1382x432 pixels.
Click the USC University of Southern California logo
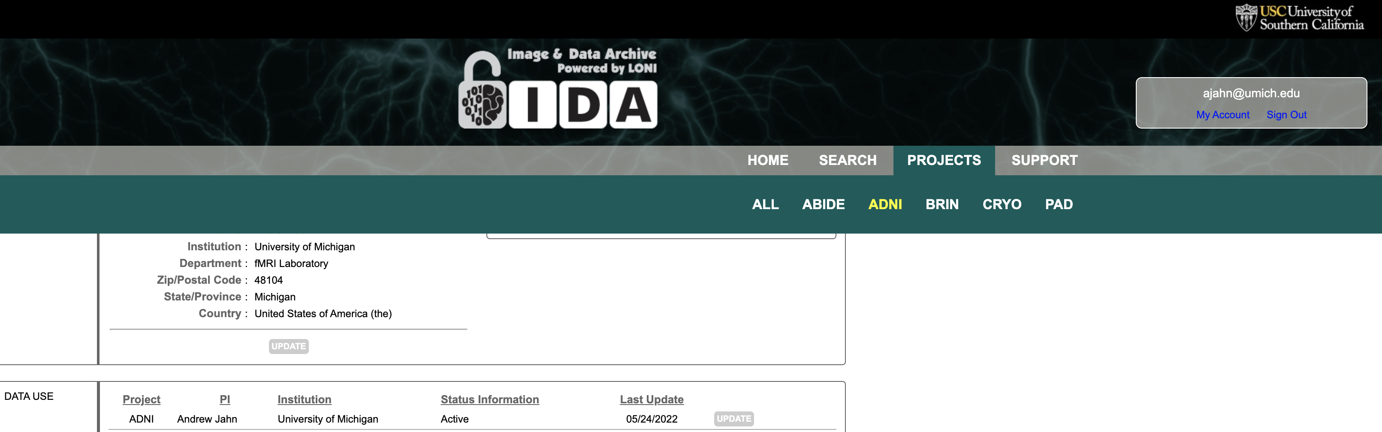[1299, 18]
